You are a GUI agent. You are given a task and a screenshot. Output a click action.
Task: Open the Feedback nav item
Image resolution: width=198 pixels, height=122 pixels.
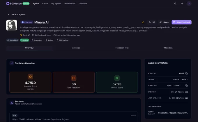click(x=83, y=3)
